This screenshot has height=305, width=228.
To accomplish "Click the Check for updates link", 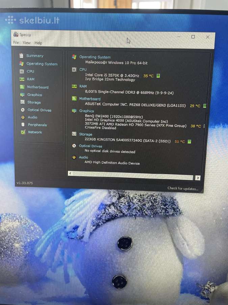I will [x=183, y=188].
